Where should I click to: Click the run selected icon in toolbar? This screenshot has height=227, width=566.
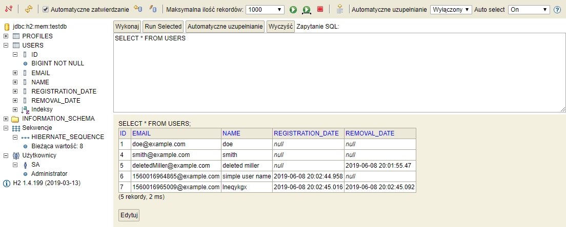[307, 9]
